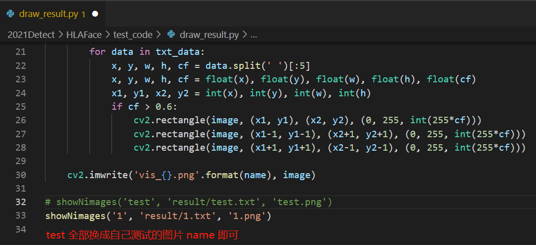Click line number 30 in the gutter
The height and width of the screenshot is (245, 536).
[20, 175]
